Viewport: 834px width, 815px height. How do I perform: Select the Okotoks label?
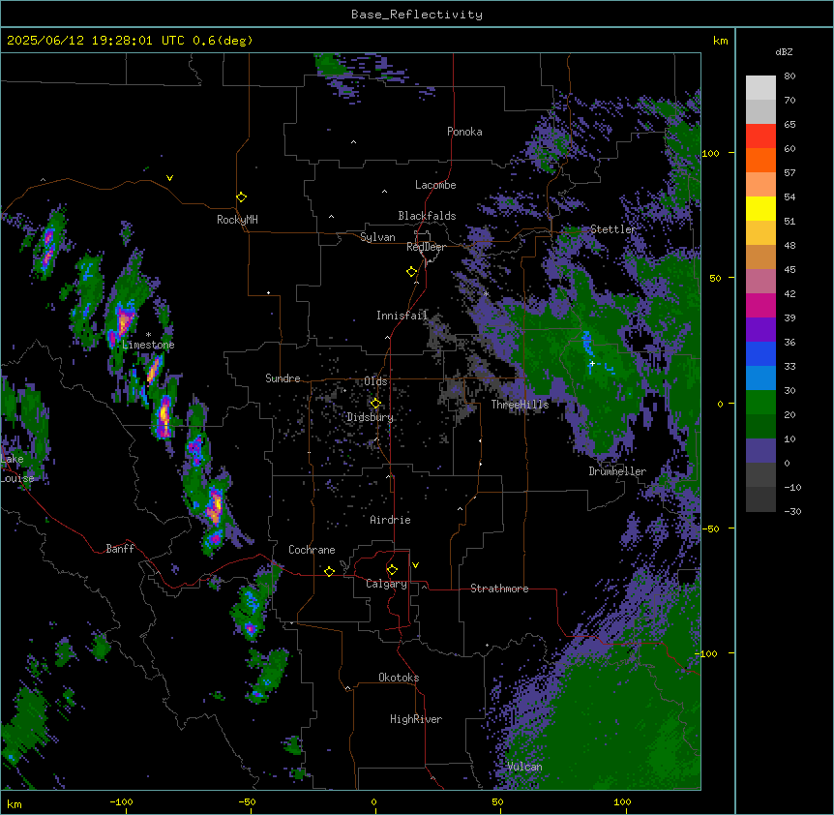coord(399,678)
